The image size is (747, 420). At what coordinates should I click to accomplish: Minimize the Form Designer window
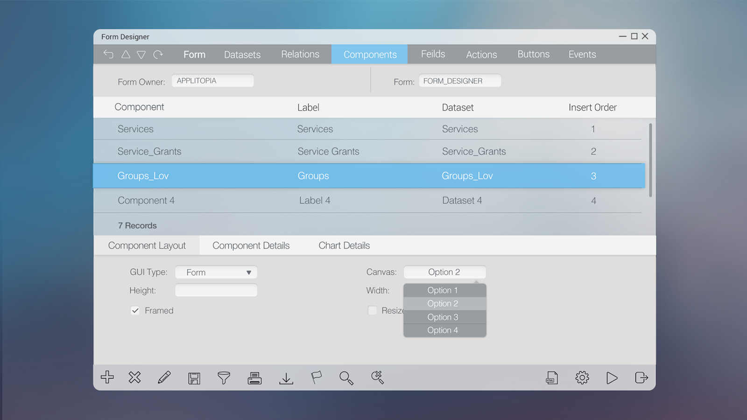[622, 36]
